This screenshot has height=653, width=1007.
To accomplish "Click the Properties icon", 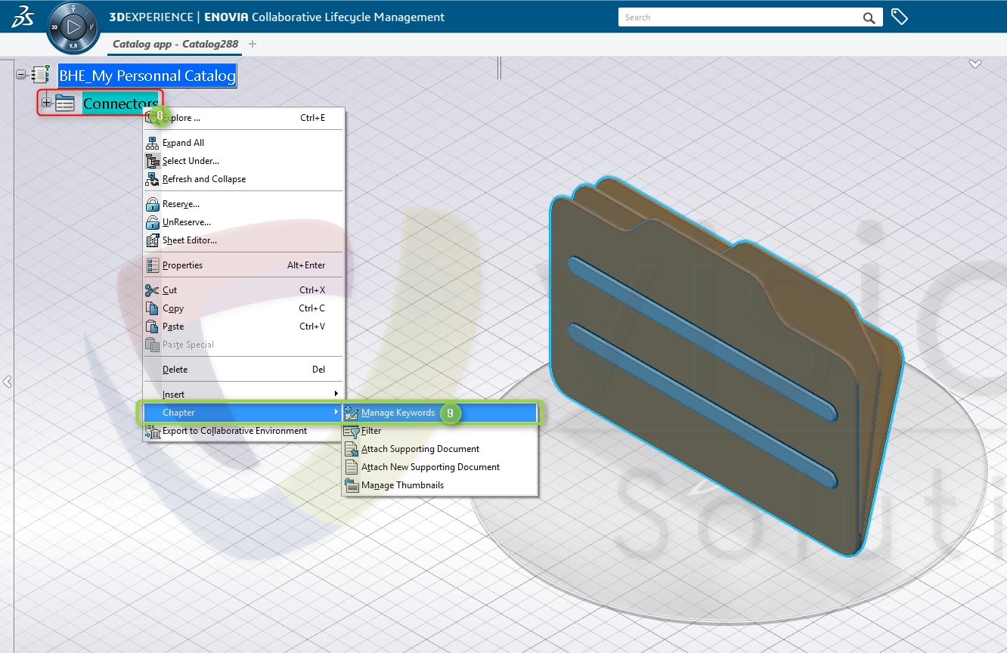I will [x=152, y=265].
